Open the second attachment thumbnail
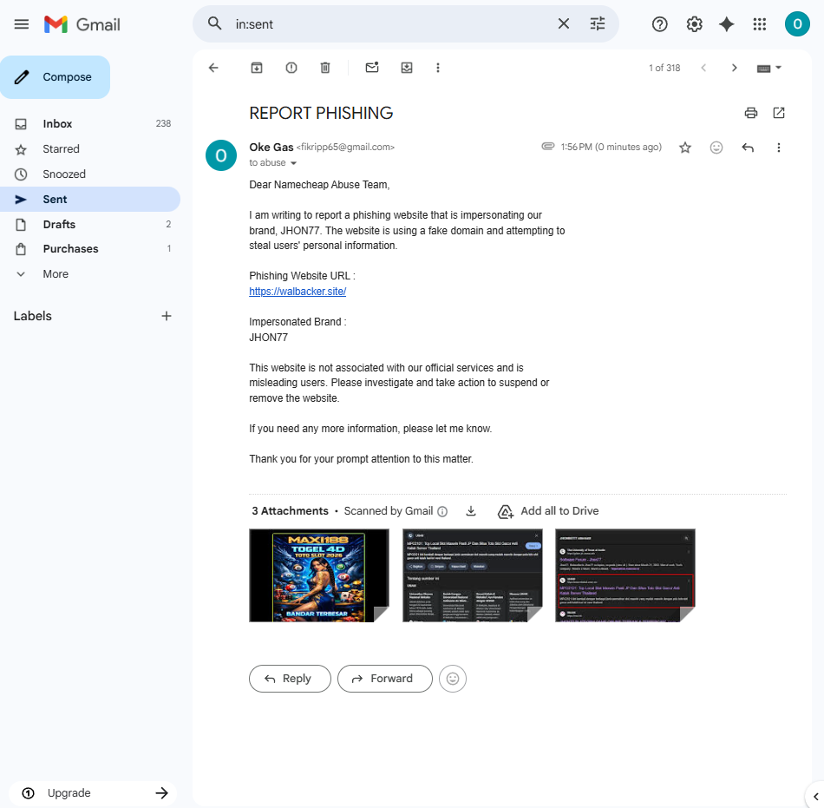 pyautogui.click(x=473, y=575)
